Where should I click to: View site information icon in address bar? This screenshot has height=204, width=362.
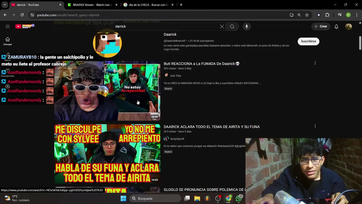click(32, 15)
